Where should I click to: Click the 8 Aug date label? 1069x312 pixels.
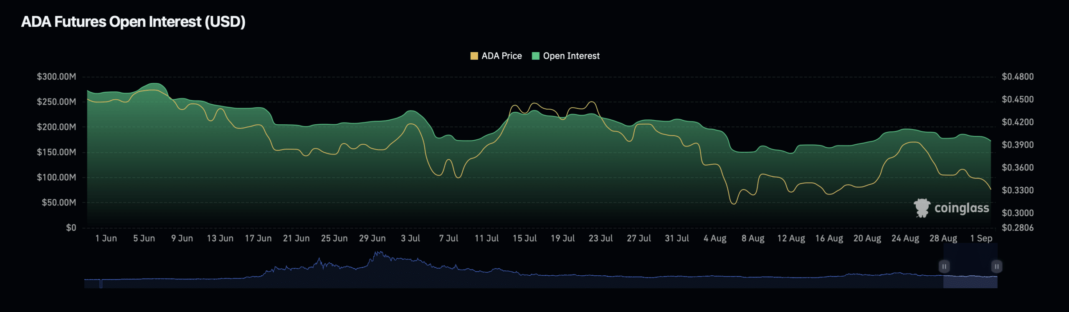coord(753,238)
